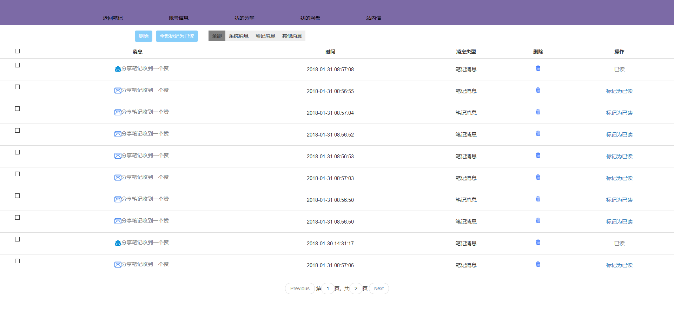Viewport: 674px width, 325px height.
Task: Switch to the 全部 filter tab
Action: (x=217, y=36)
